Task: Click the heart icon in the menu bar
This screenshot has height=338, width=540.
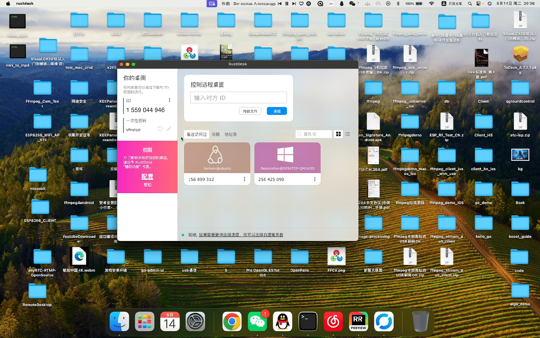Action: (x=301, y=3)
